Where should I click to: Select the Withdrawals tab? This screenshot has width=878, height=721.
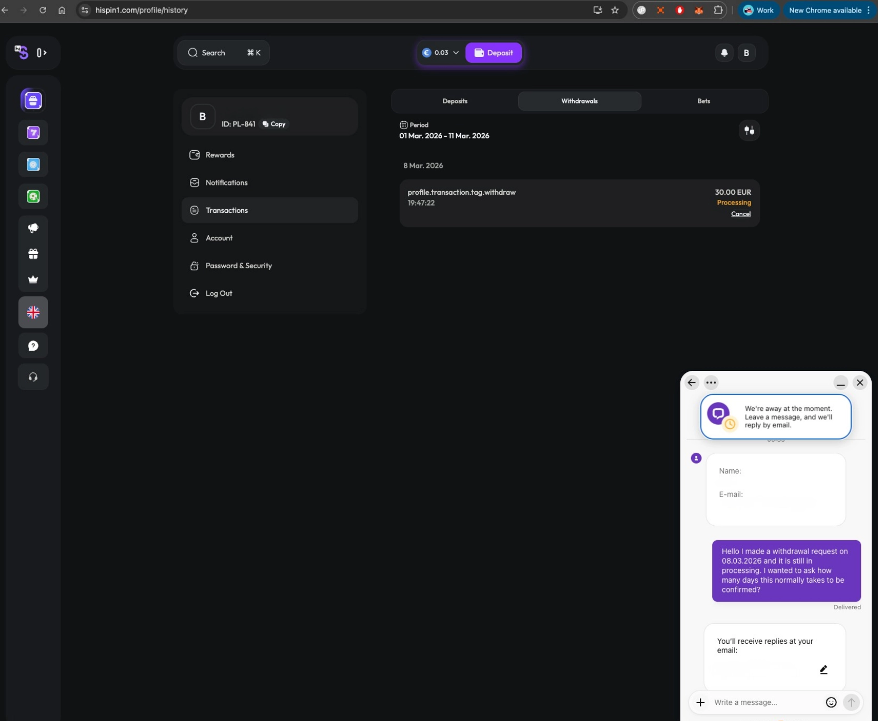point(579,101)
